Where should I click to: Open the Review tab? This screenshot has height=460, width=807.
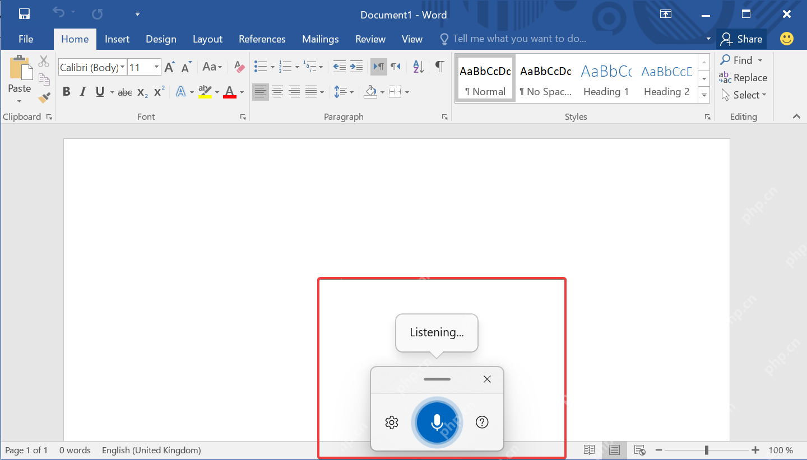(370, 39)
